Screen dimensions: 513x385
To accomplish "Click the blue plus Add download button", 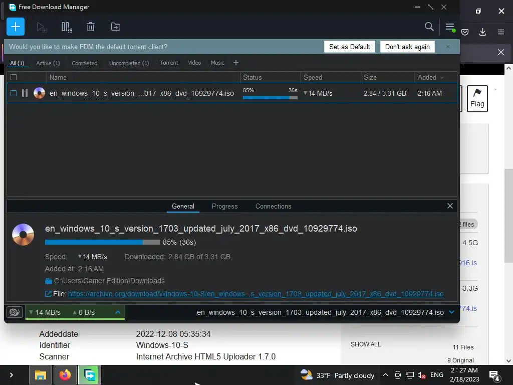I will 16,27.
